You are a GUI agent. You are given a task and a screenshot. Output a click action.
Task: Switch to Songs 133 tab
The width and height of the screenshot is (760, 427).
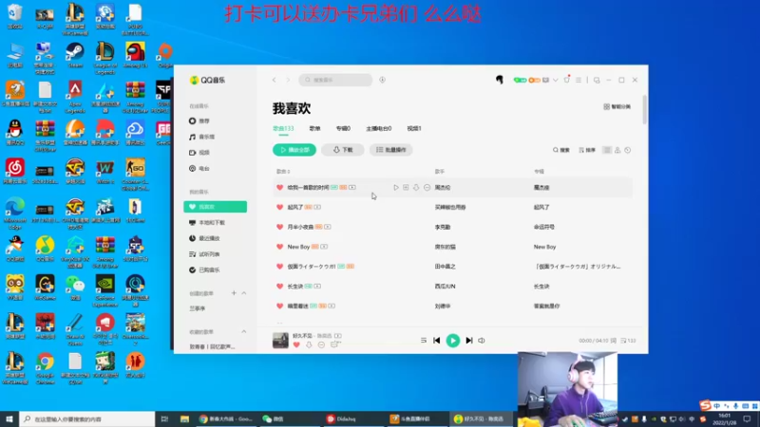[x=283, y=129]
